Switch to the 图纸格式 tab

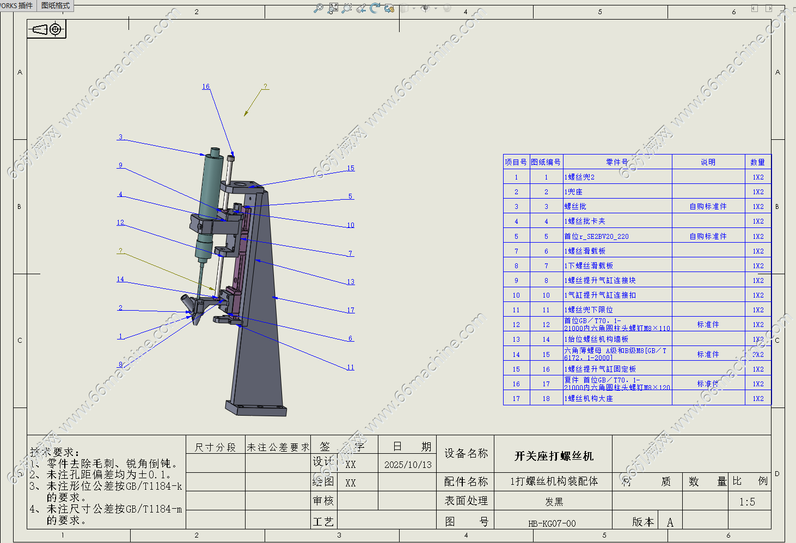click(x=56, y=5)
